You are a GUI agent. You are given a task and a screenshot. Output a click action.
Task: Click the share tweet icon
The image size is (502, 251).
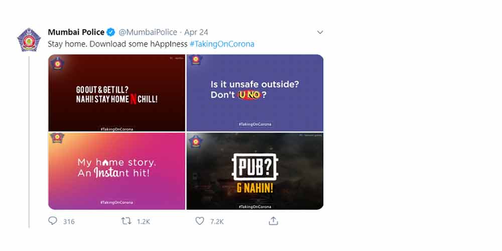pyautogui.click(x=273, y=221)
